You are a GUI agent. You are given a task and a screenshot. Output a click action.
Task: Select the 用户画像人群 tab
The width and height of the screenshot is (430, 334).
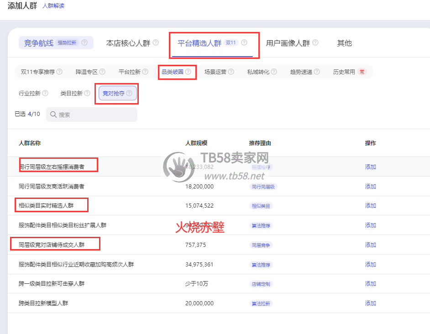[288, 43]
